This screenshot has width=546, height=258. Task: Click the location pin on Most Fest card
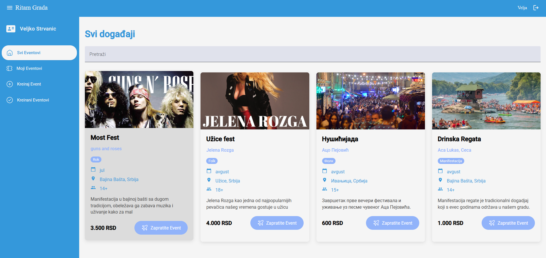(93, 179)
